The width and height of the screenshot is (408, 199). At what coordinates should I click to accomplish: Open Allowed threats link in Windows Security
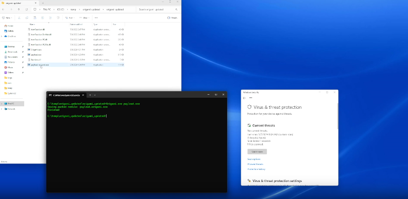pos(255,164)
